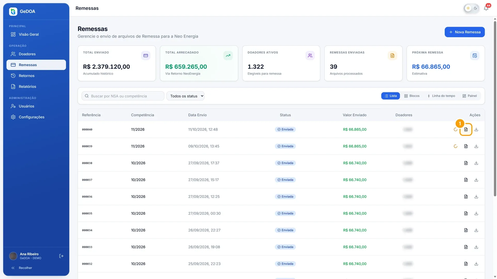Open document icon for remessa 000035

[466, 213]
